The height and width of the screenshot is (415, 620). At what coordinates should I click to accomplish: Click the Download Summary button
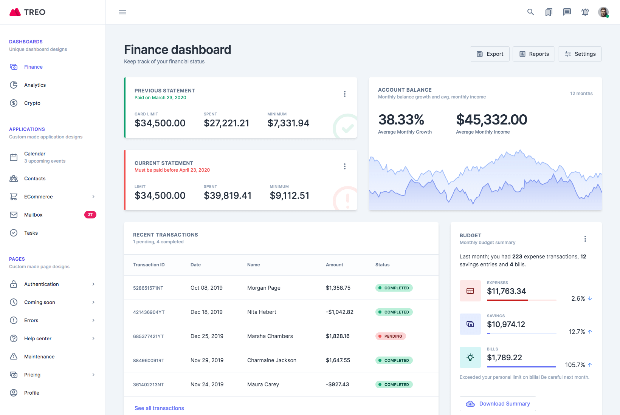(x=498, y=404)
